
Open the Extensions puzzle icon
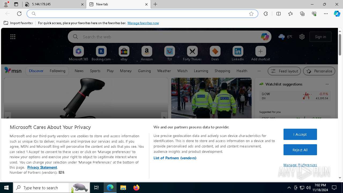pos(266,14)
